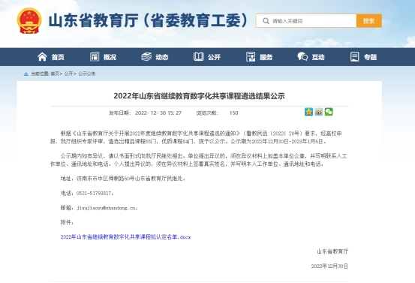Click the home house icon in navbar
The height and width of the screenshot is (283, 415).
(42, 56)
